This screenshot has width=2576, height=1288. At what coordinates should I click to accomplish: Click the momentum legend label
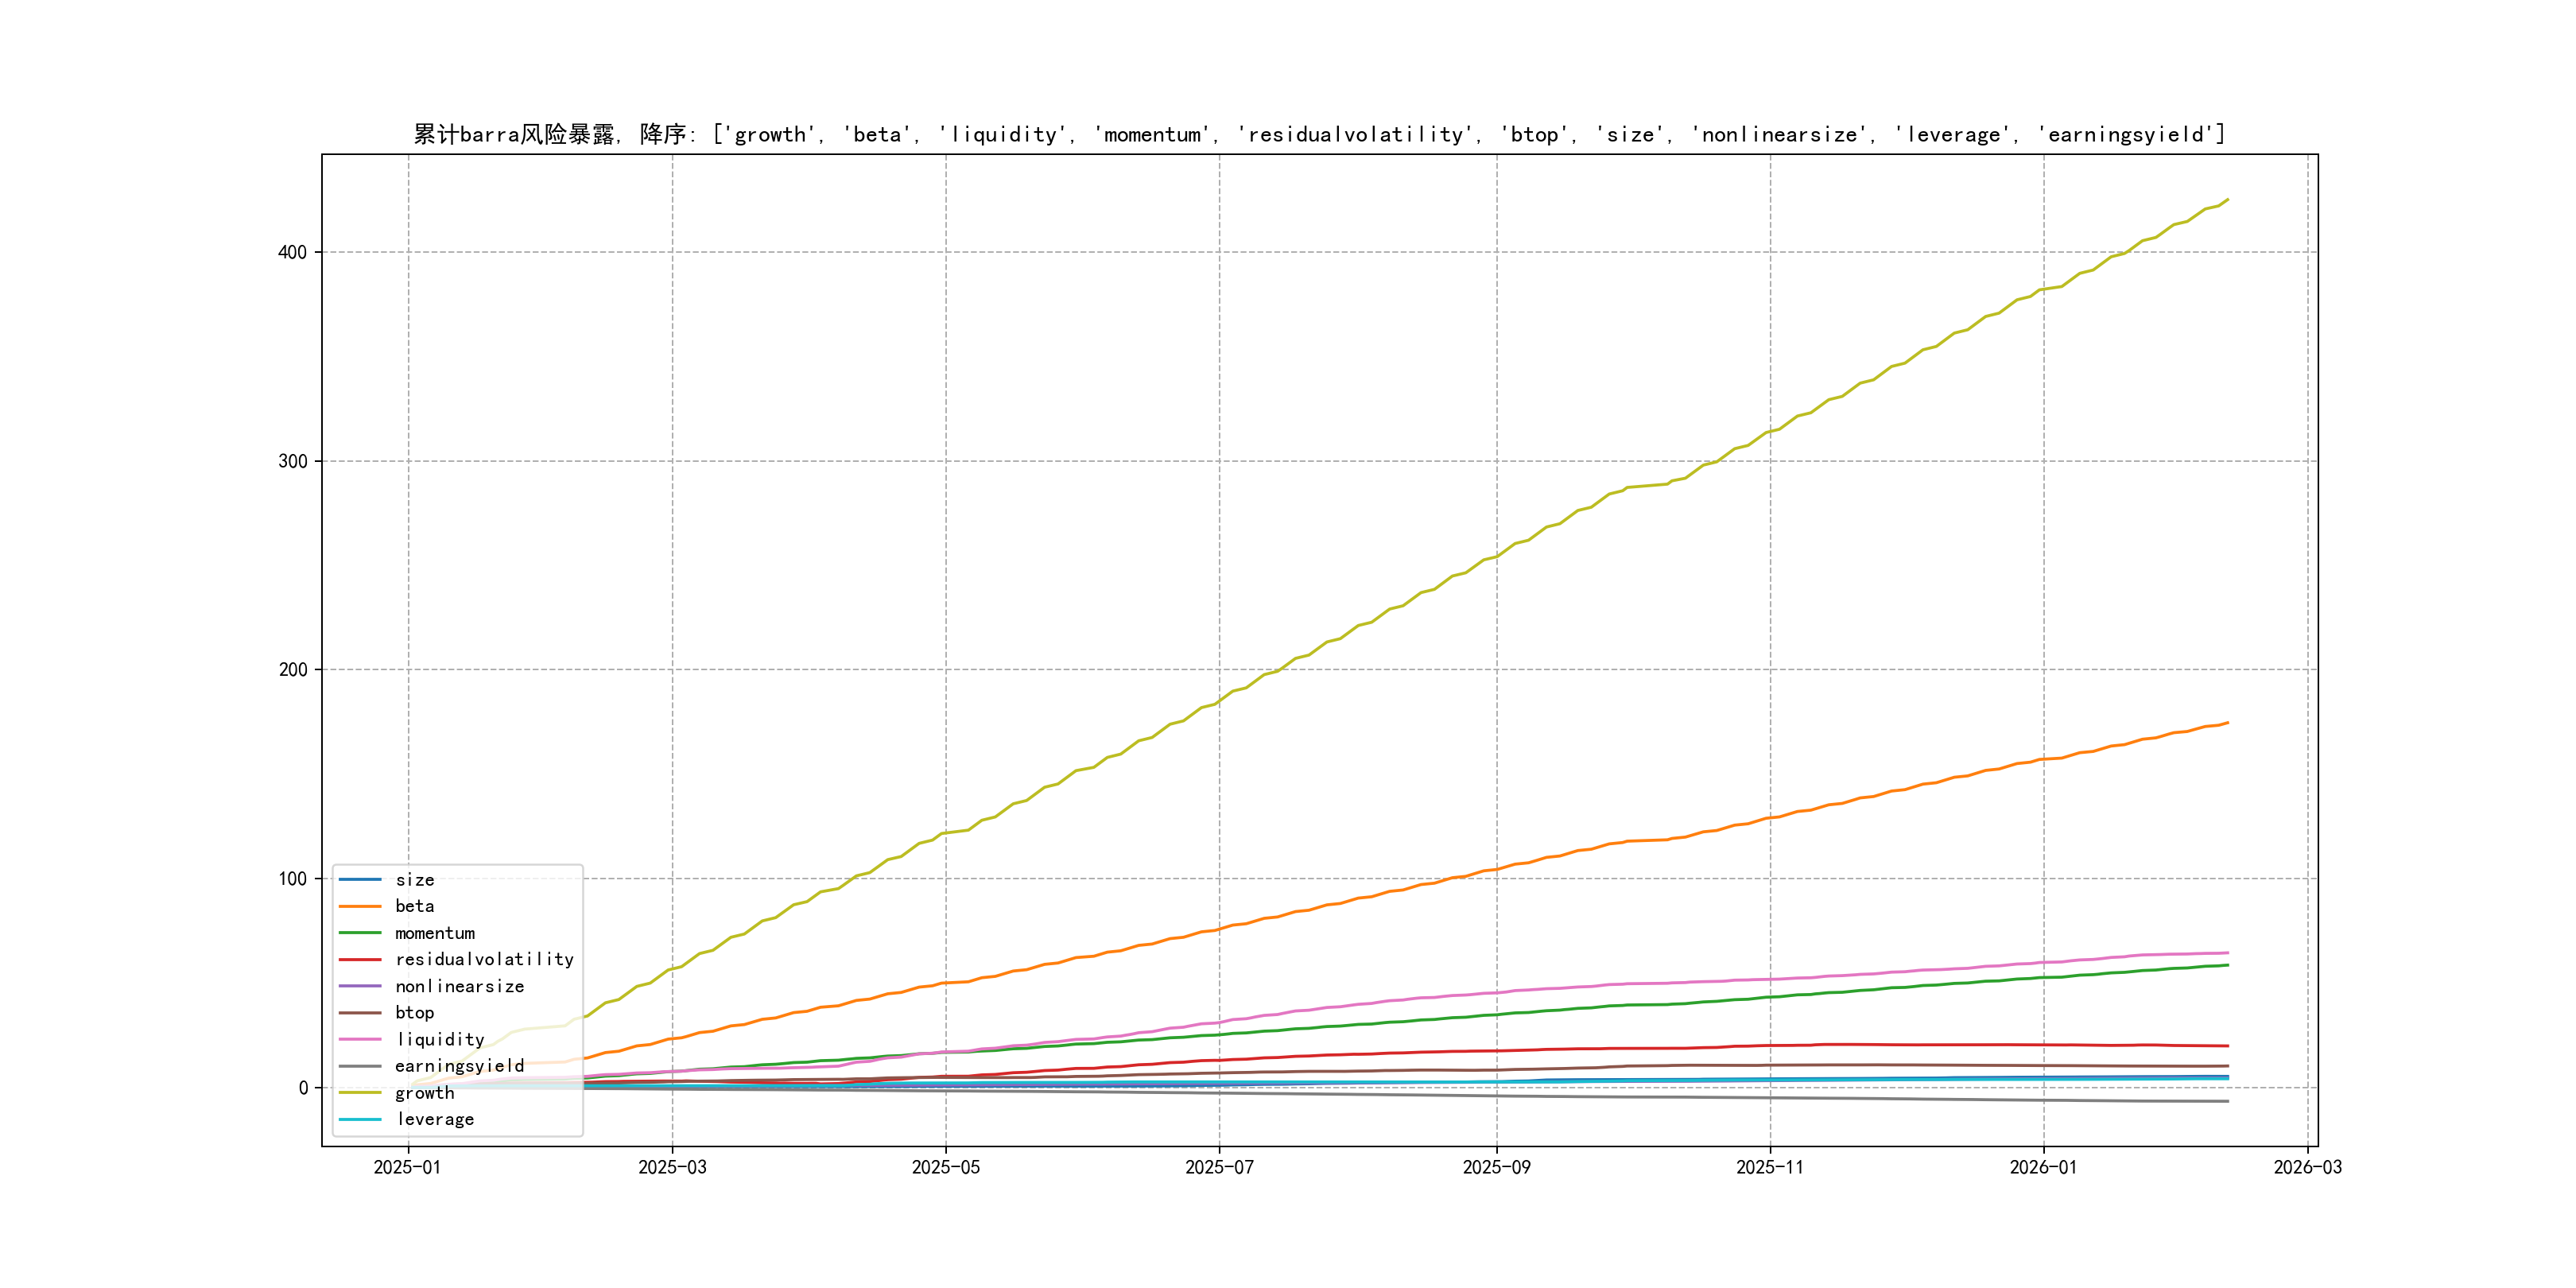[x=435, y=933]
